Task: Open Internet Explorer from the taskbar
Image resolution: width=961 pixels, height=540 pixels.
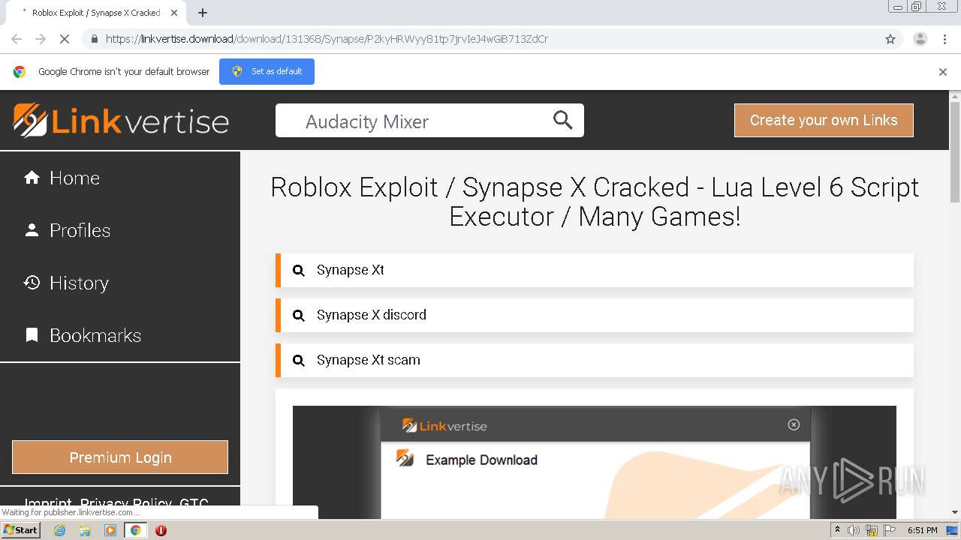Action: click(59, 529)
